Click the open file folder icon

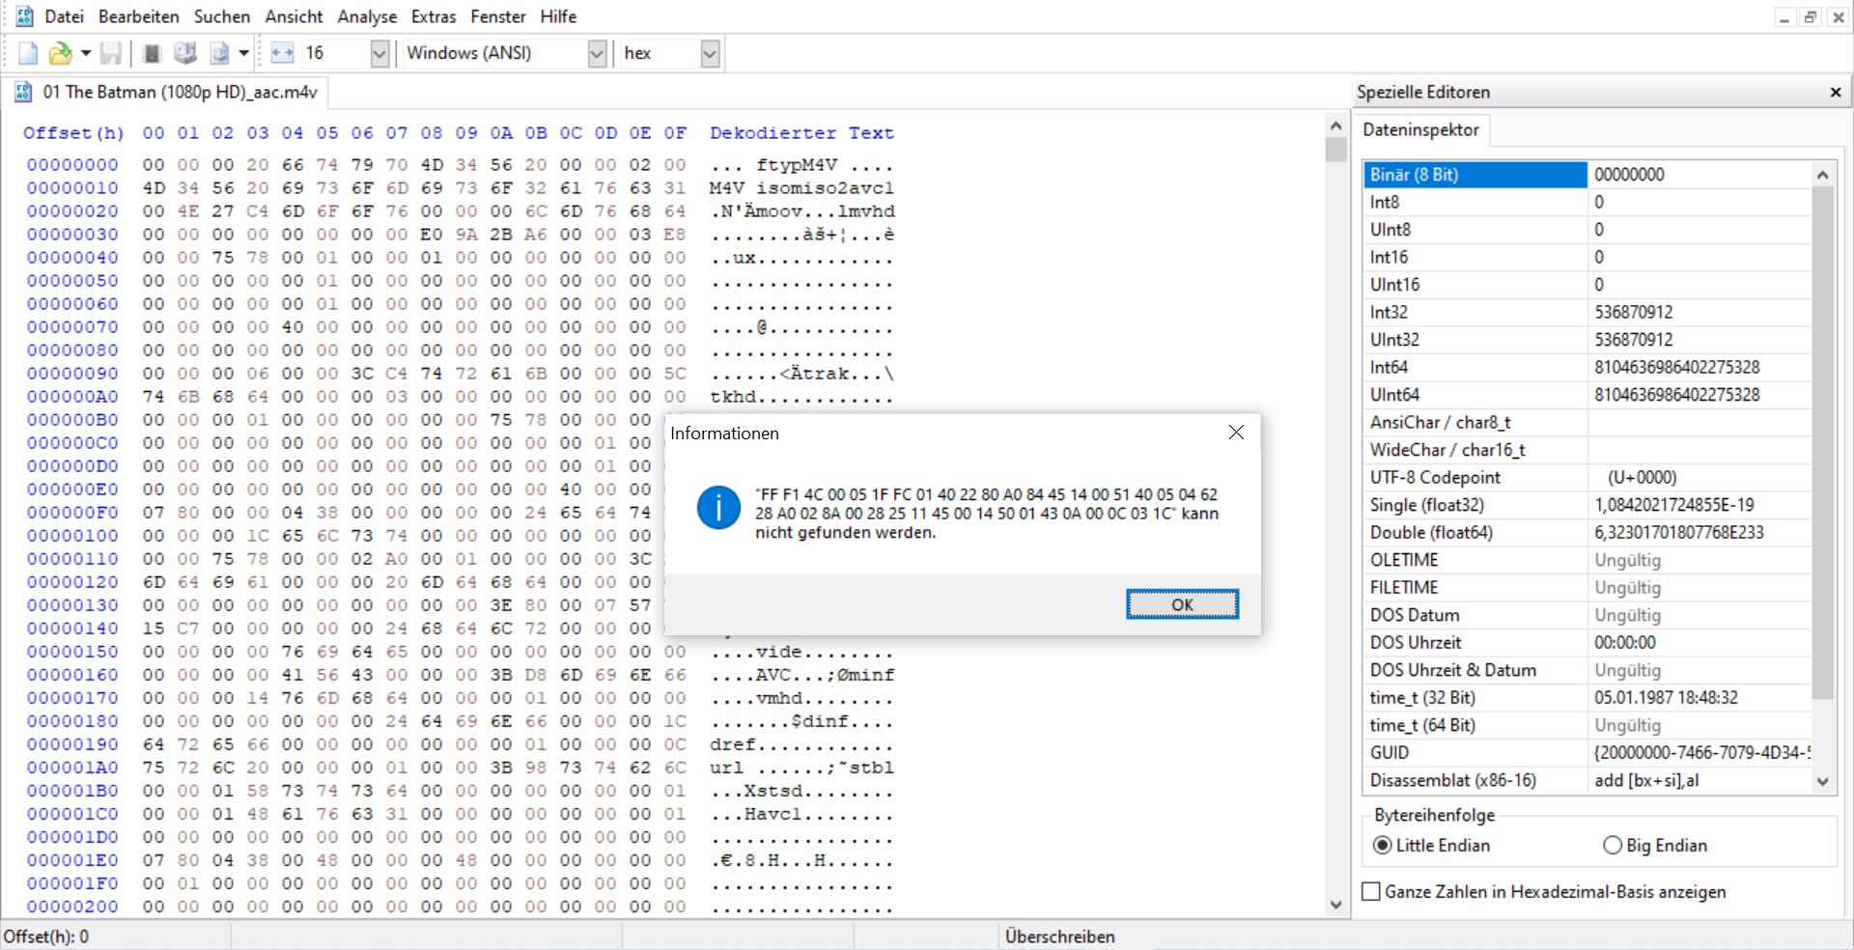[61, 53]
